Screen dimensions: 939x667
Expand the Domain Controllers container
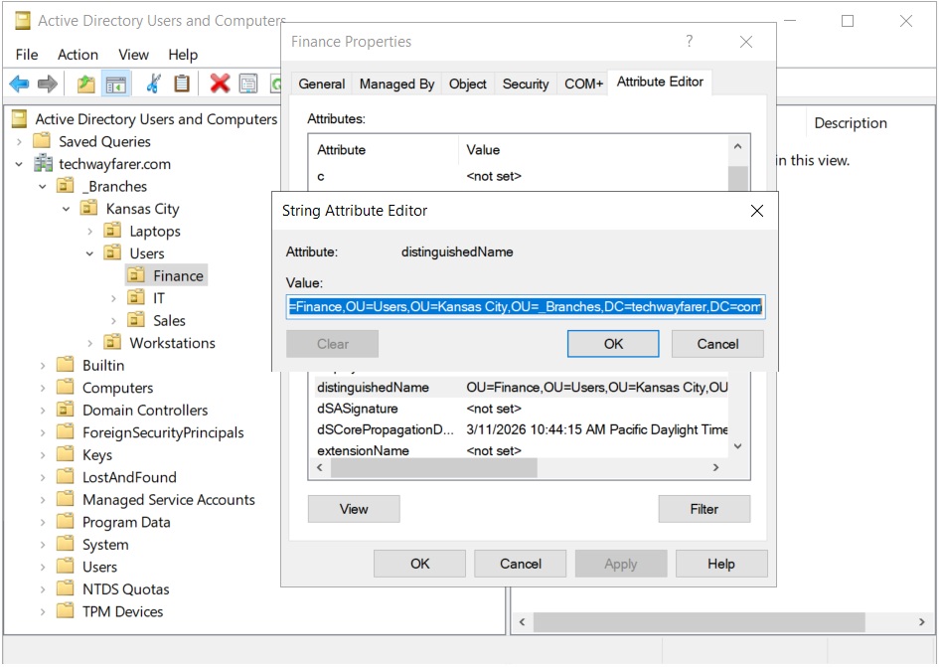[x=43, y=411]
